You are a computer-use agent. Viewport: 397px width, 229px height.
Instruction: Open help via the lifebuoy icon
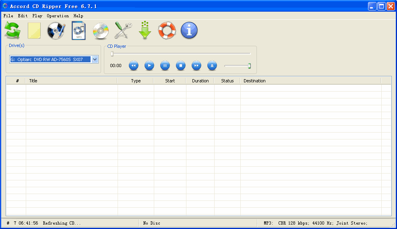pos(167,30)
